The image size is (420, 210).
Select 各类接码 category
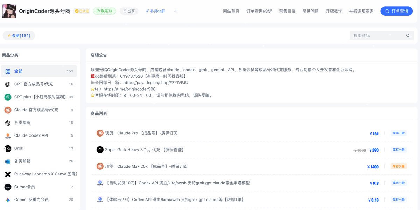point(39,123)
